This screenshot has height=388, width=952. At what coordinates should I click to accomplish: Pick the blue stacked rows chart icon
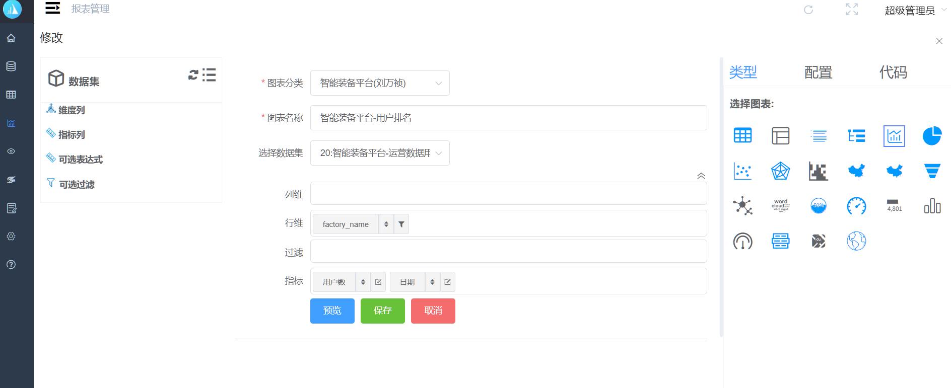[x=780, y=241]
